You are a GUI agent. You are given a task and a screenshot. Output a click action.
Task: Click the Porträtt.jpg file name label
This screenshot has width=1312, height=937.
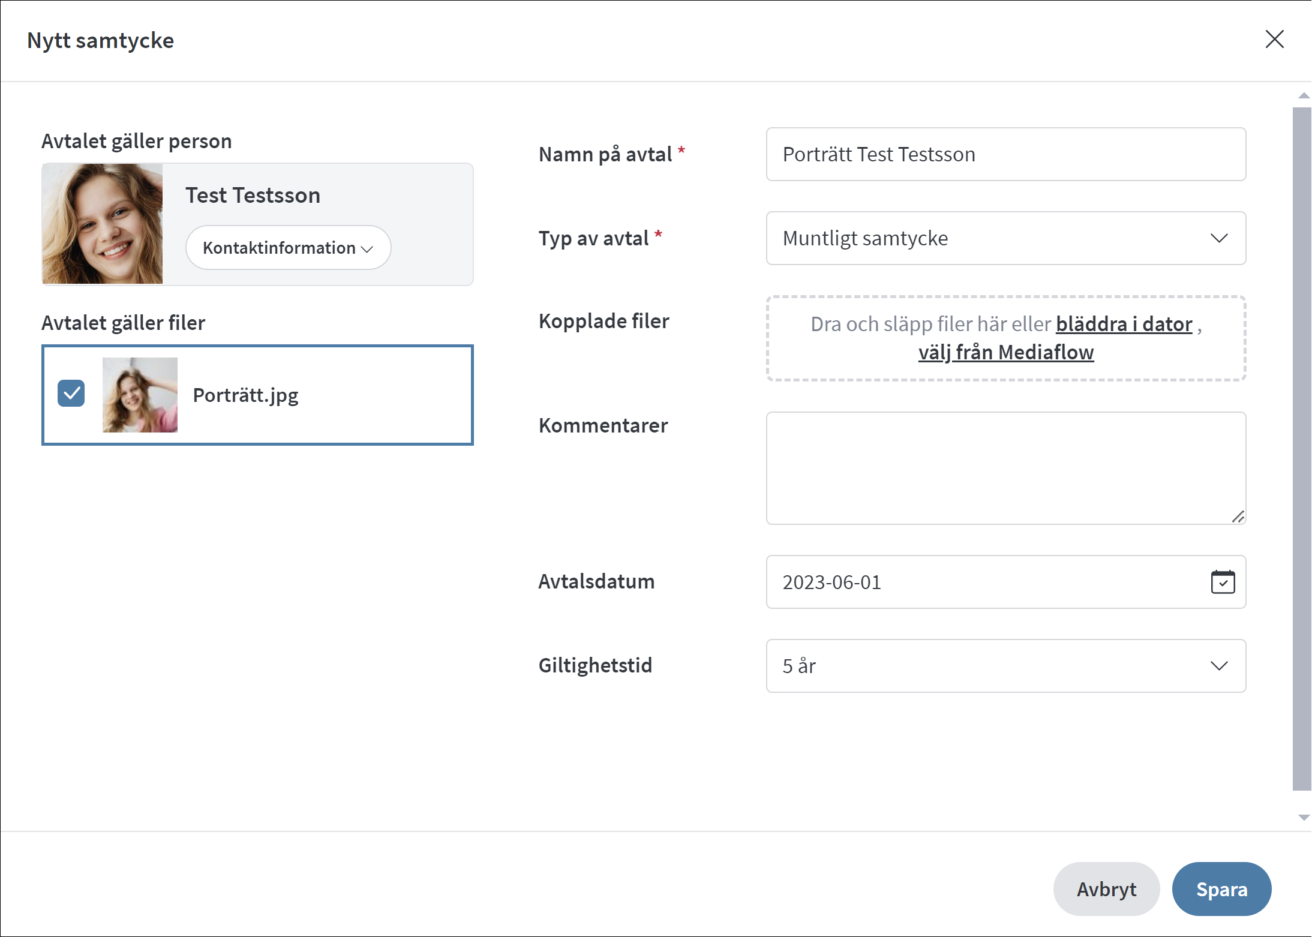pyautogui.click(x=245, y=395)
